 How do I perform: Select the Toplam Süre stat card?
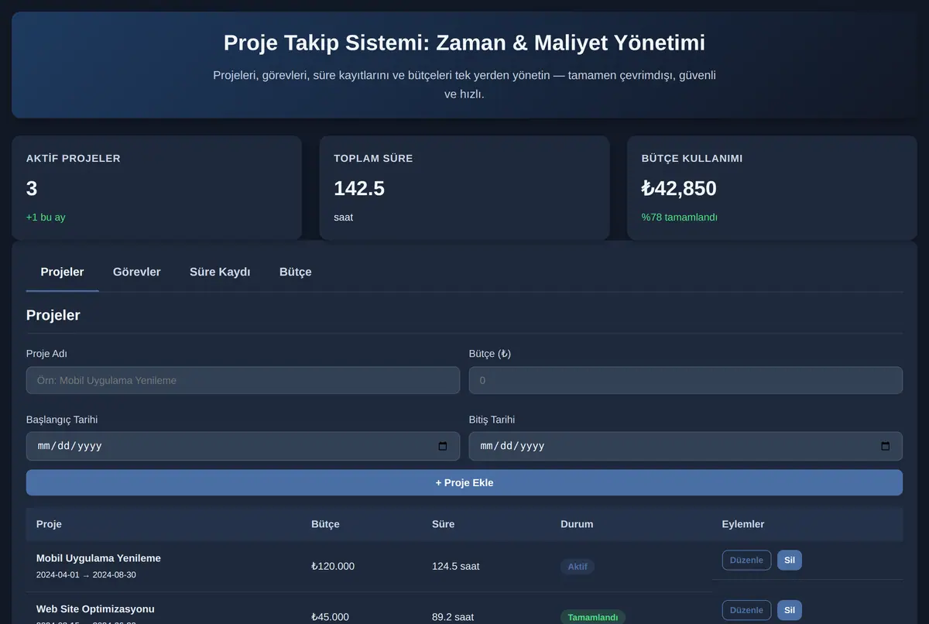click(464, 188)
